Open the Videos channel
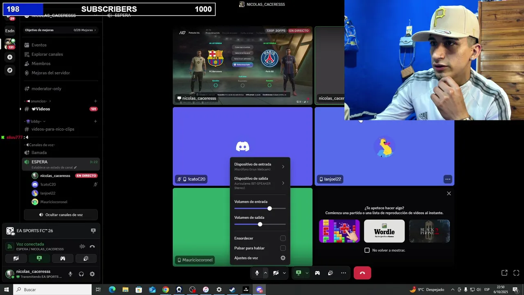Image resolution: width=524 pixels, height=295 pixels. [61, 109]
